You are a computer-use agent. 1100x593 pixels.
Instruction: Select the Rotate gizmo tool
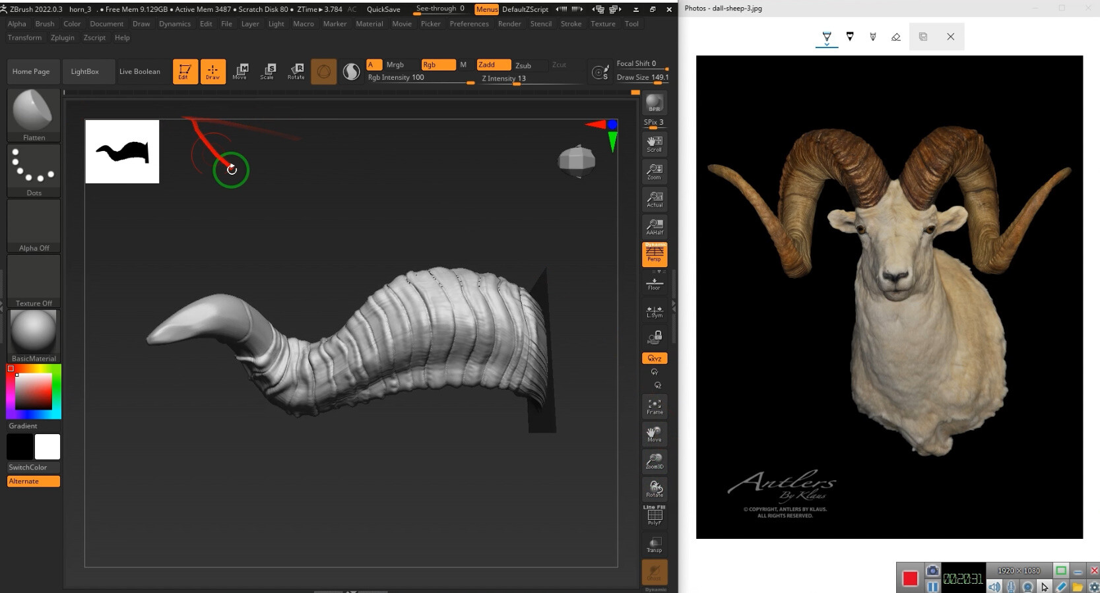click(x=296, y=71)
